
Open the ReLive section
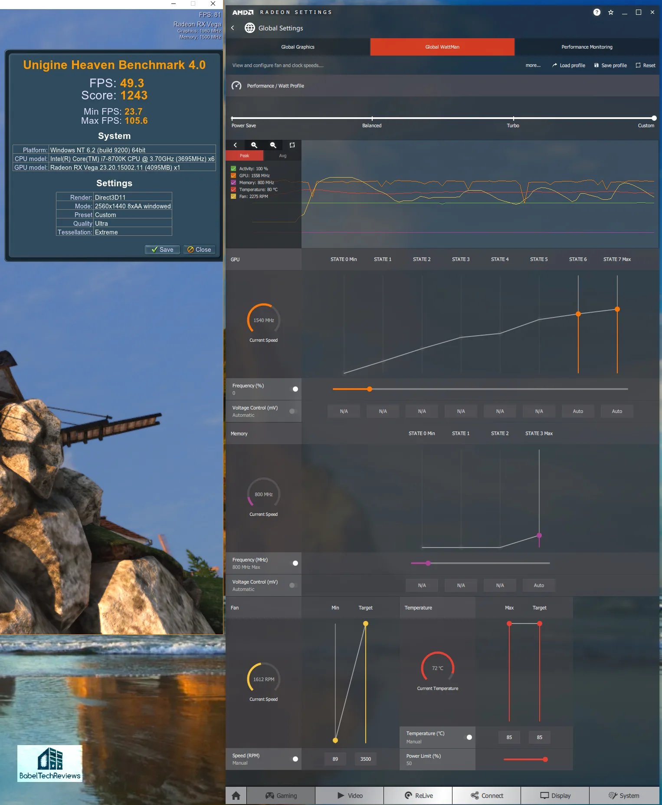(418, 795)
